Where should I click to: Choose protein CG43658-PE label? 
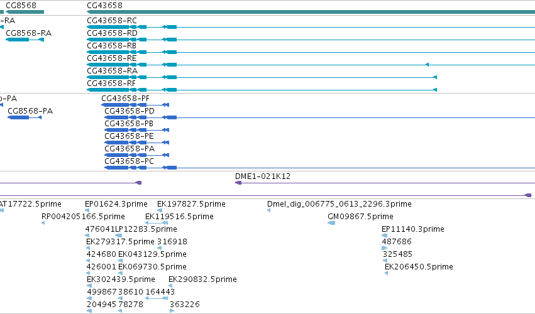tap(129, 136)
